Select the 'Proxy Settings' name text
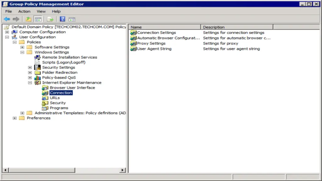This screenshot has width=322, height=181. pyautogui.click(x=151, y=43)
